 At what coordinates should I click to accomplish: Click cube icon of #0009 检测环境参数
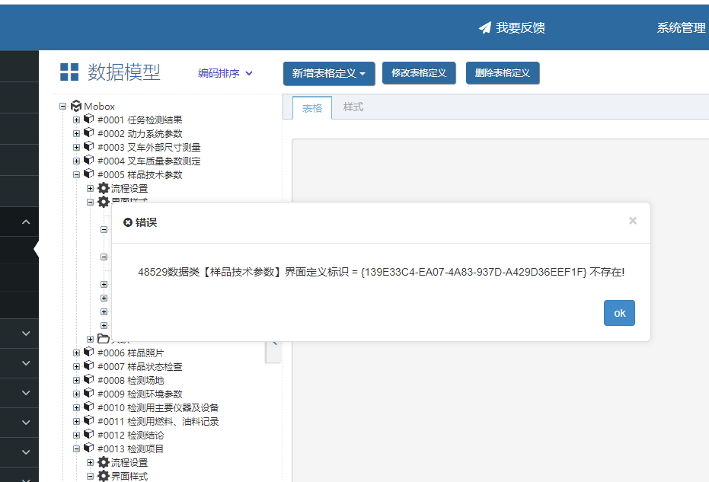click(89, 394)
